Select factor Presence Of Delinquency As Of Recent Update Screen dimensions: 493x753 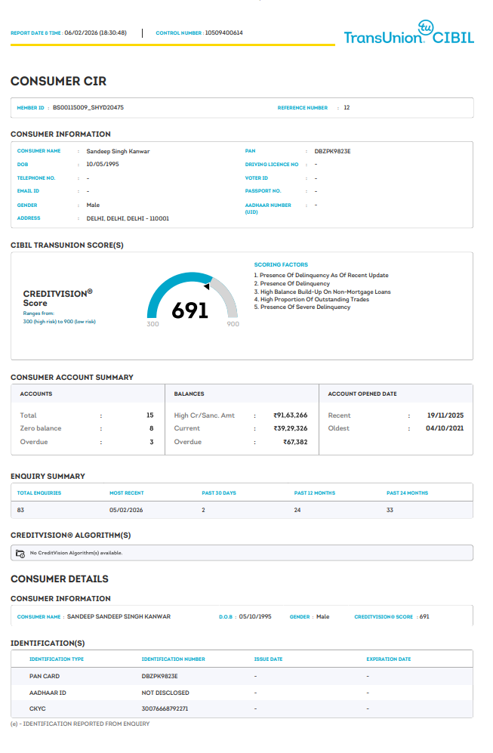click(321, 275)
